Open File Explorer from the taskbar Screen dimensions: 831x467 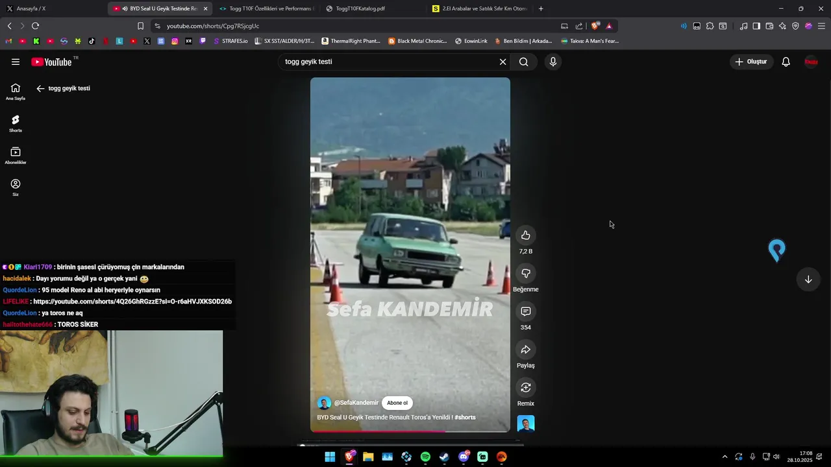pos(368,457)
